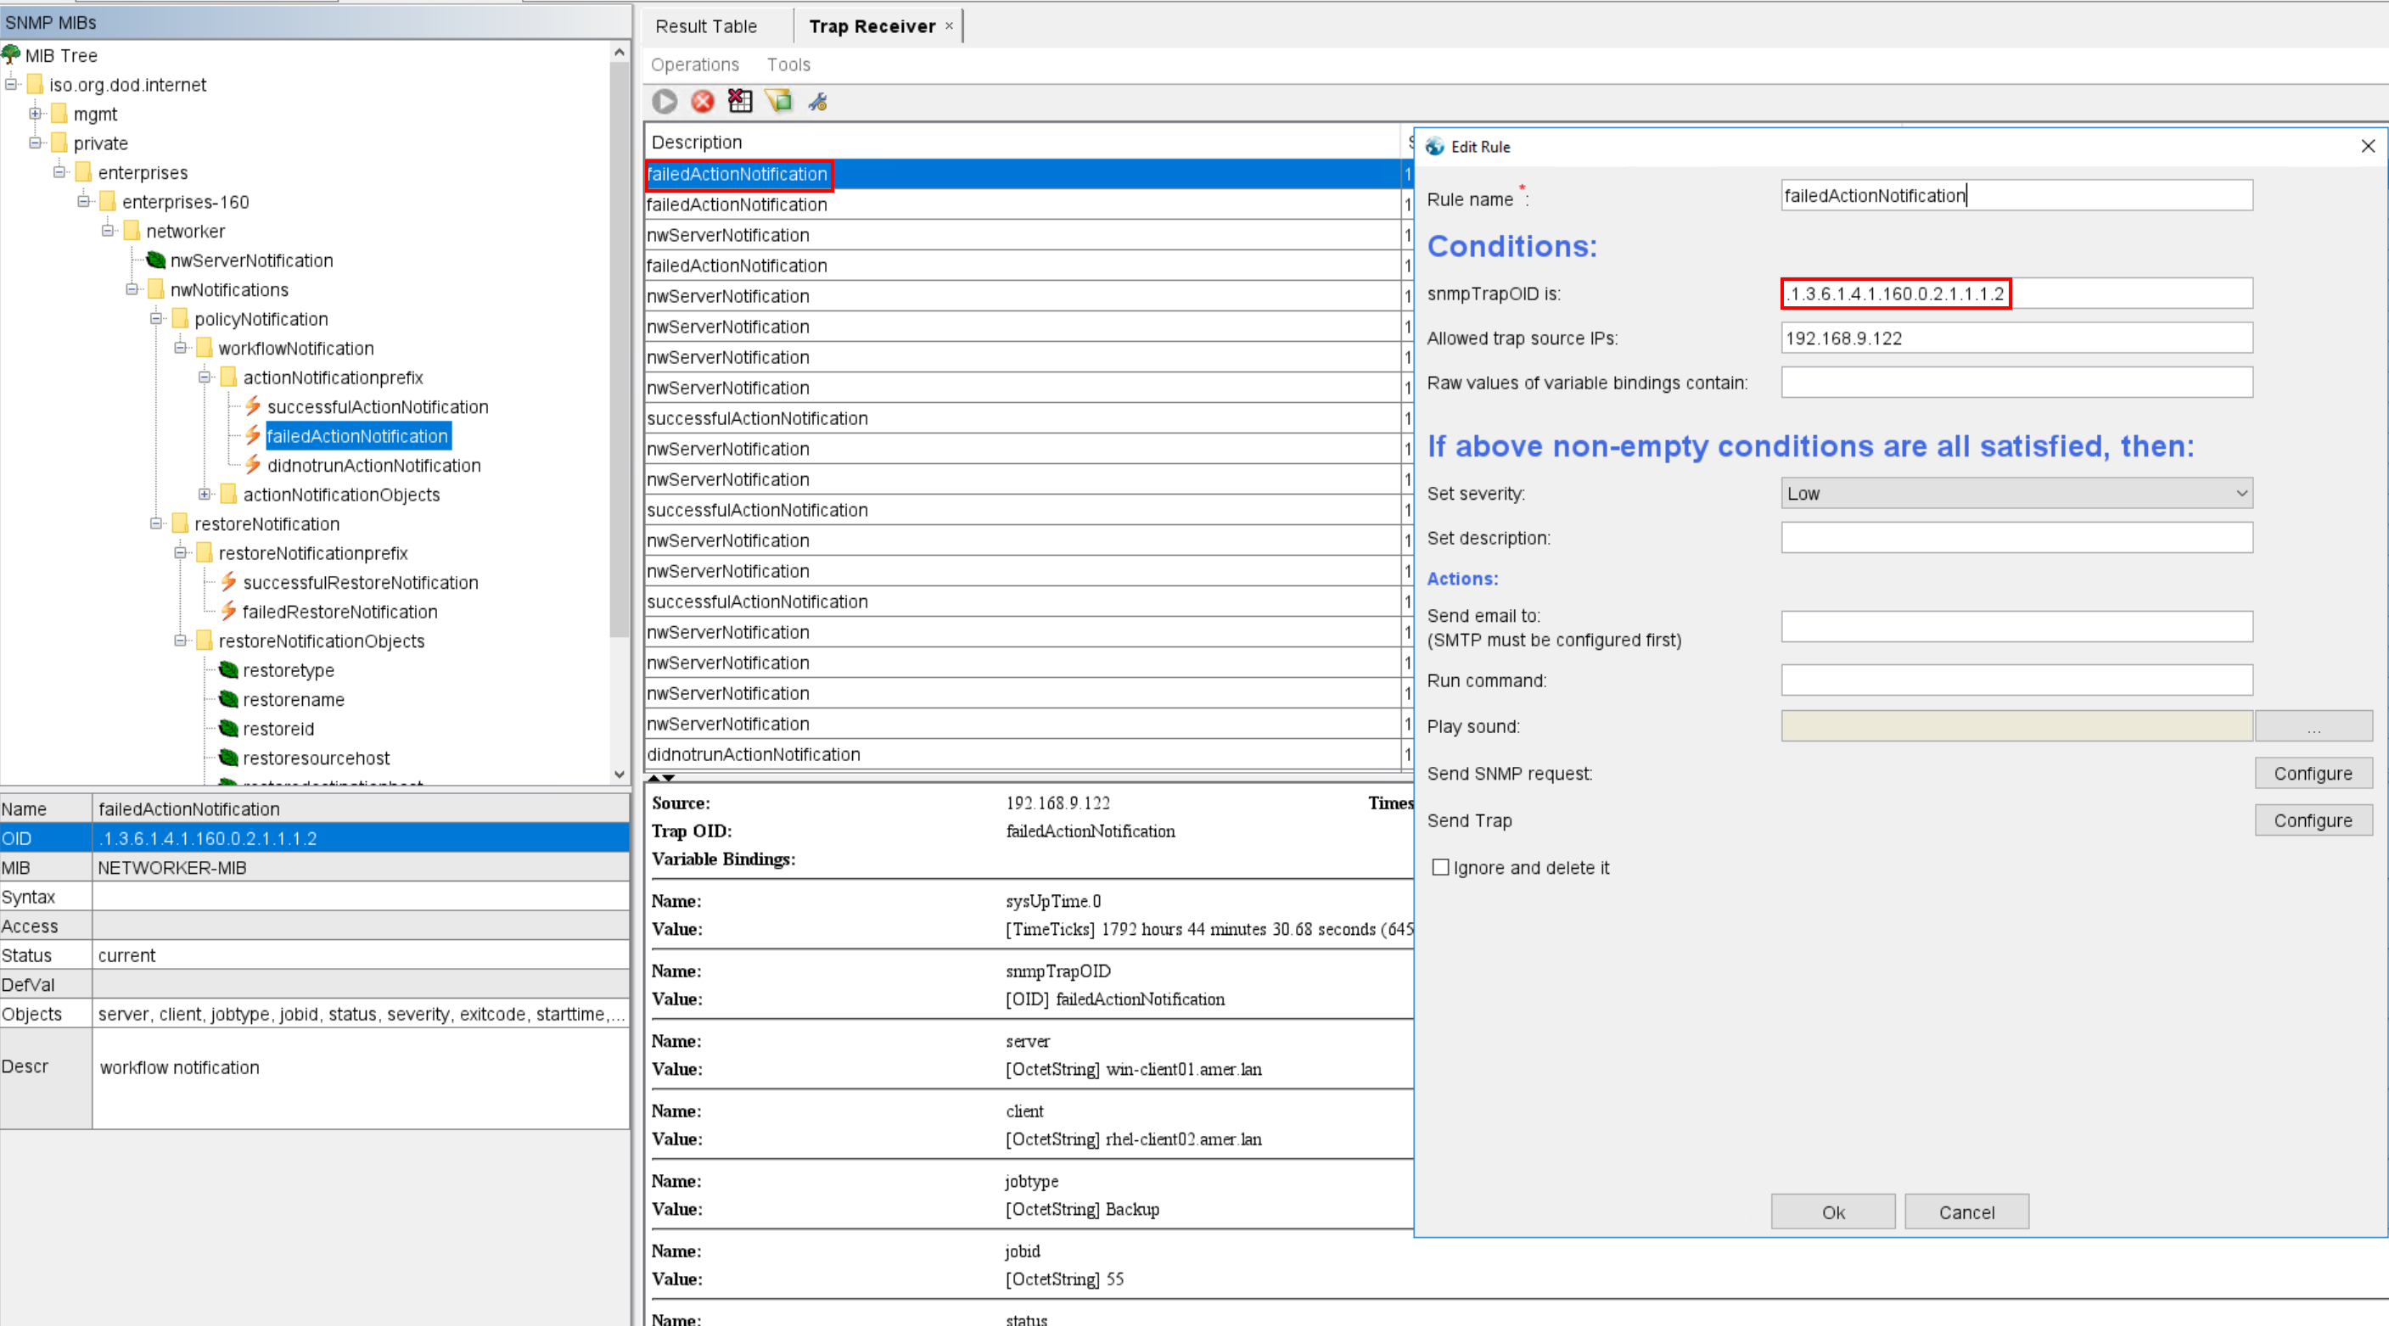Toggle the 'Ignore and delete it' checkbox

click(x=1440, y=868)
